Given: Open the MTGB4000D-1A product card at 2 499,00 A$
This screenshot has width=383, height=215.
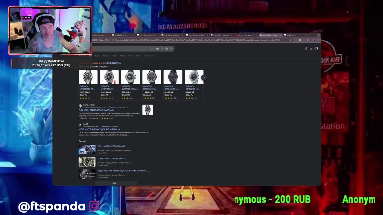Looking at the screenshot, I should click(88, 85).
